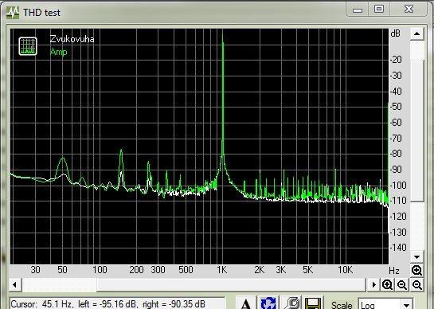This screenshot has height=309, width=434.
Task: Open the Scale dropdown showing Log
Action: pos(385,304)
